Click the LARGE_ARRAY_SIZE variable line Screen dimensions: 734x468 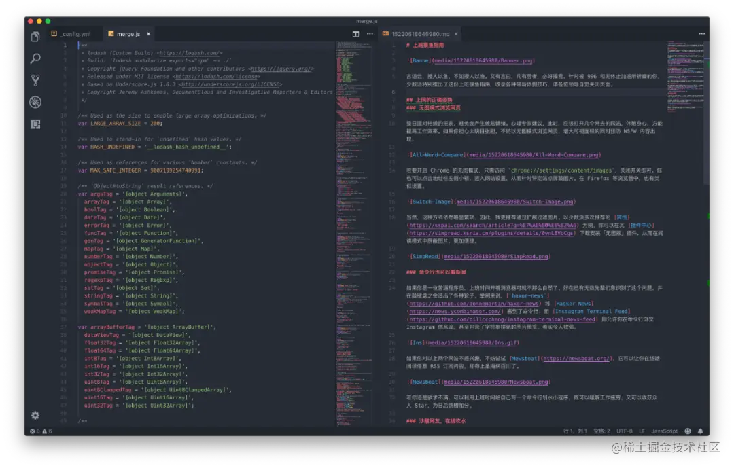[120, 124]
